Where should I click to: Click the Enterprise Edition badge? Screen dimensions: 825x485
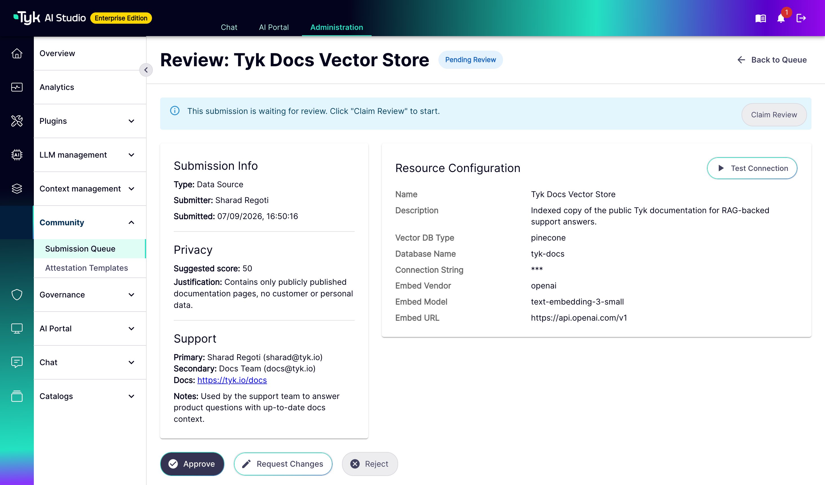click(x=121, y=18)
